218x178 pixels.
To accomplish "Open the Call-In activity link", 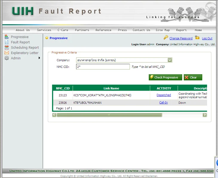I will coord(164,103).
